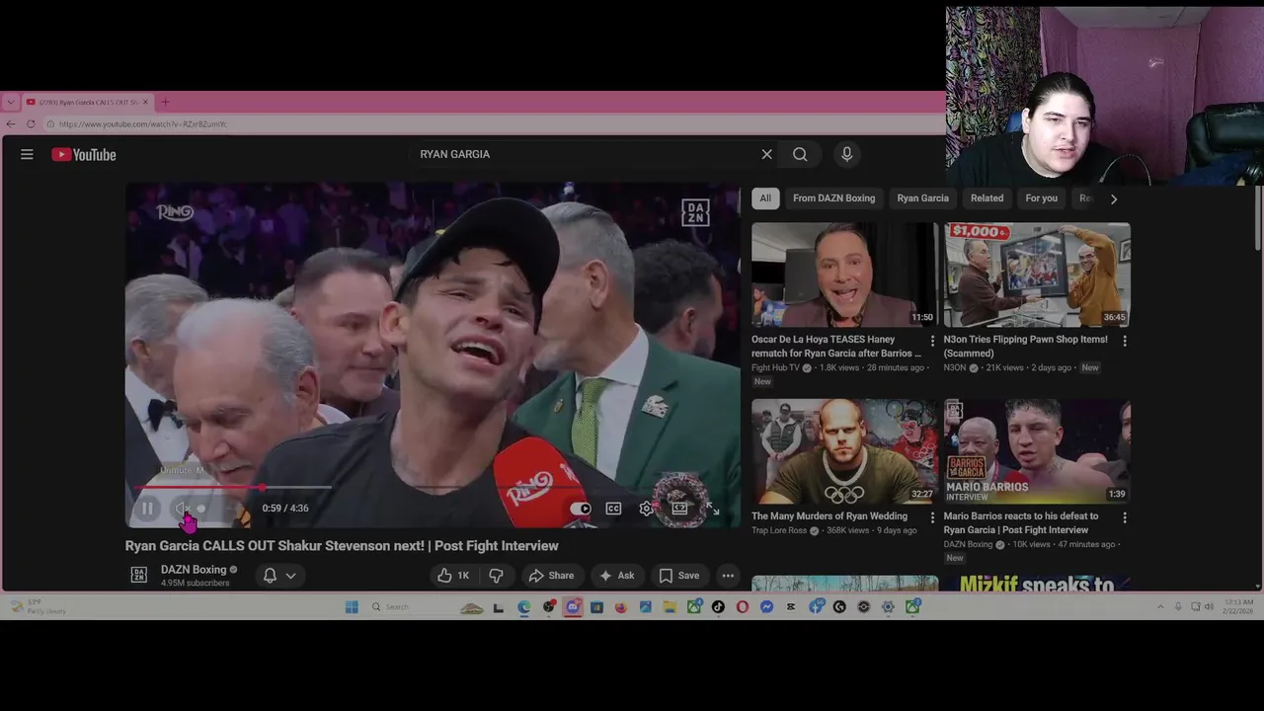Open the three-dot more actions menu
This screenshot has height=711, width=1264.
pos(728,576)
